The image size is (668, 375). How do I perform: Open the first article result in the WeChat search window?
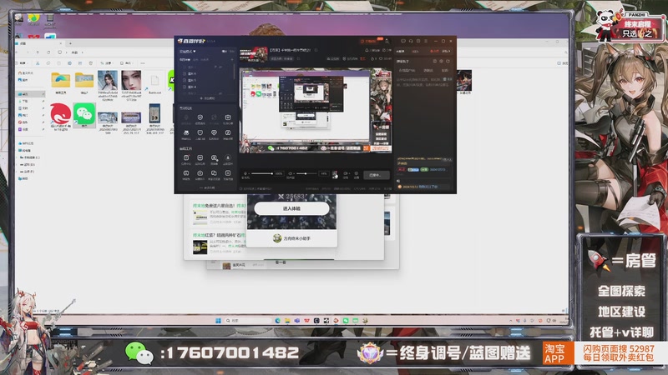218,213
